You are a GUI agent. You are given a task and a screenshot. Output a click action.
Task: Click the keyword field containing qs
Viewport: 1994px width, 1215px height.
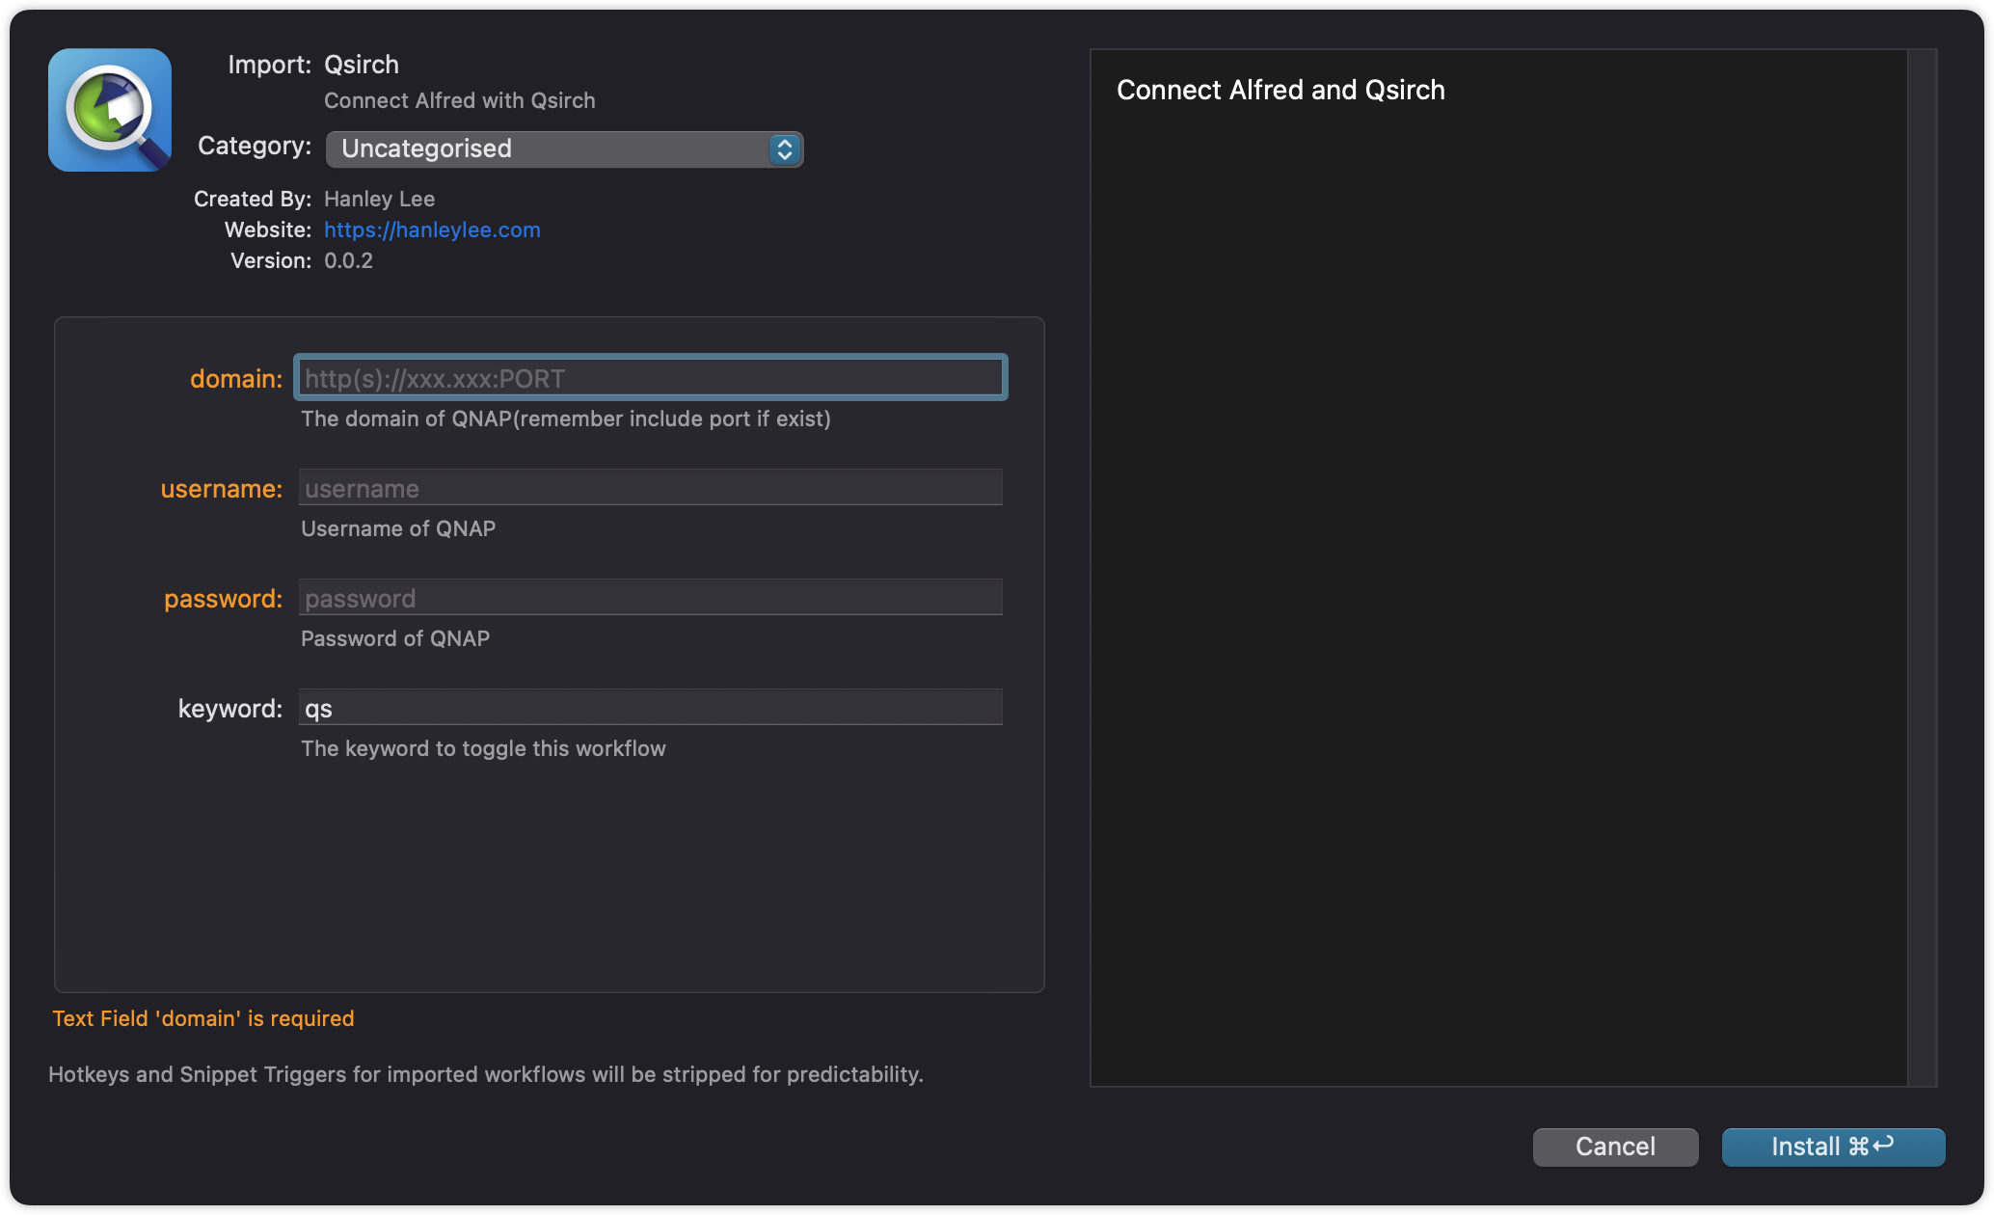pyautogui.click(x=650, y=708)
